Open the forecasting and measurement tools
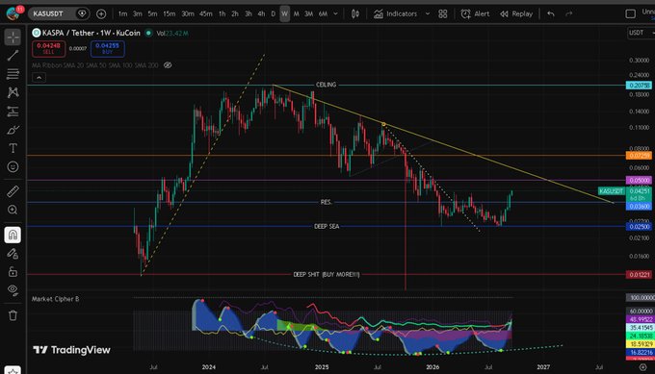 (x=13, y=112)
